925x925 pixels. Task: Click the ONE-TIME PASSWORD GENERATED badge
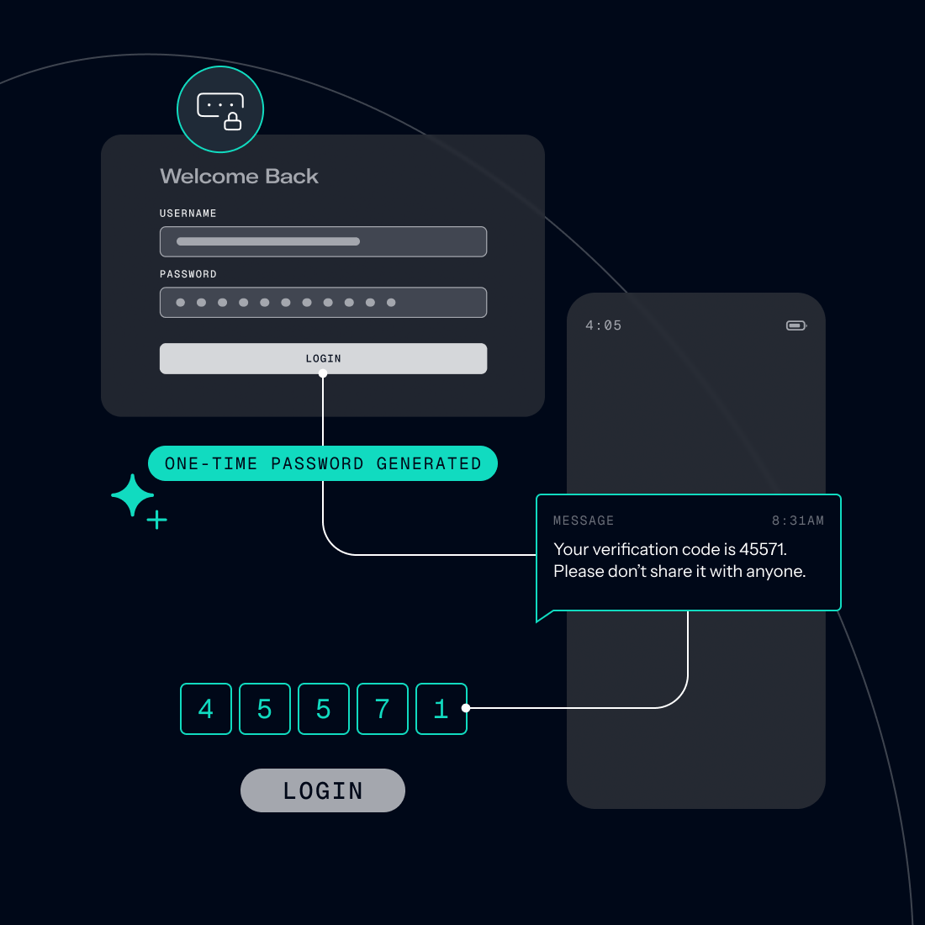323,463
